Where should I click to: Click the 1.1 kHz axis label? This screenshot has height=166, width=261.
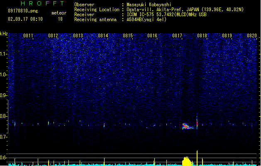[x=4, y=54]
